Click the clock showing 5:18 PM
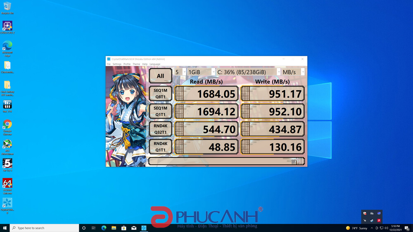This screenshot has width=413, height=232. coord(395,228)
